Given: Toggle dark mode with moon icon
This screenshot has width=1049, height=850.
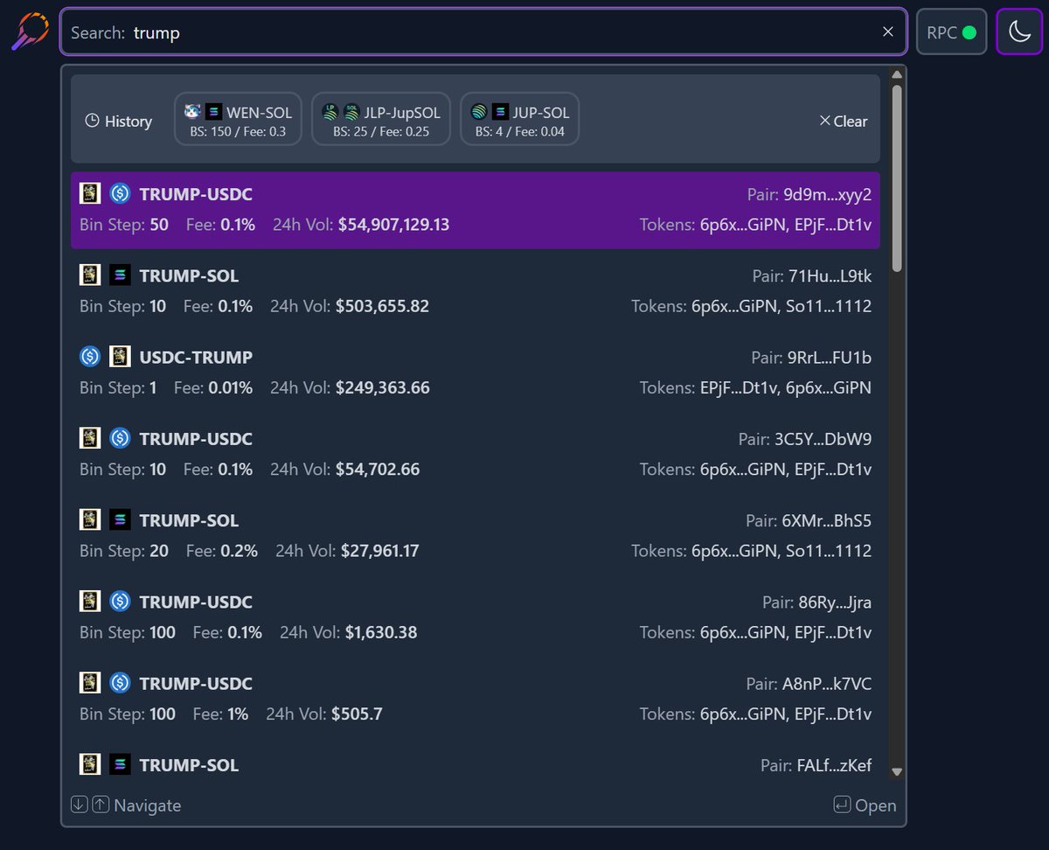Looking at the screenshot, I should [x=1019, y=32].
